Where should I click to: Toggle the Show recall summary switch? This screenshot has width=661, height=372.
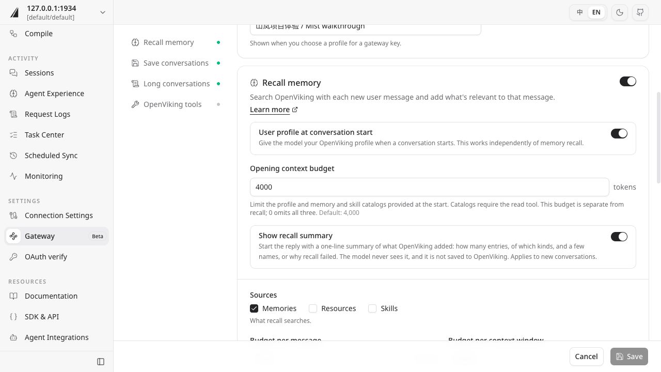pyautogui.click(x=619, y=237)
